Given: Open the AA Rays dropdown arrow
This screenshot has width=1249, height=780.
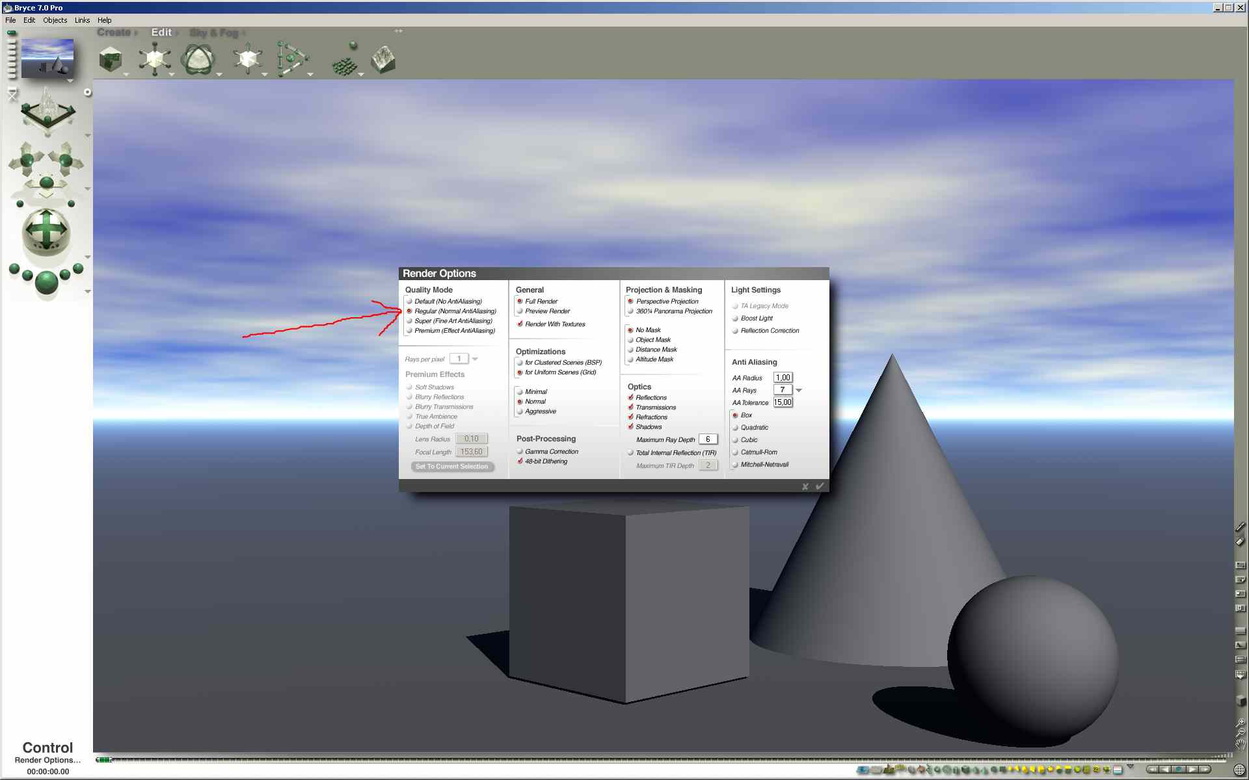Looking at the screenshot, I should [x=799, y=390].
